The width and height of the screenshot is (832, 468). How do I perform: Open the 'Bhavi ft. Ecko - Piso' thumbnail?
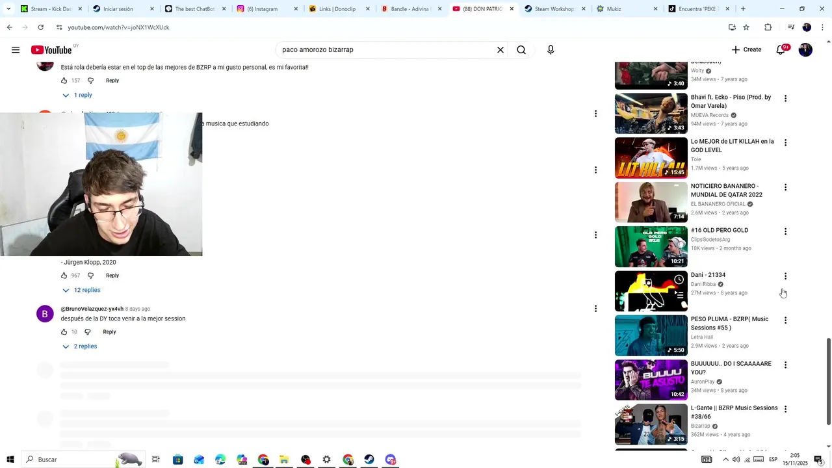[651, 113]
